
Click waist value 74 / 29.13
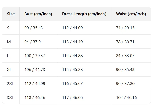[125, 28]
